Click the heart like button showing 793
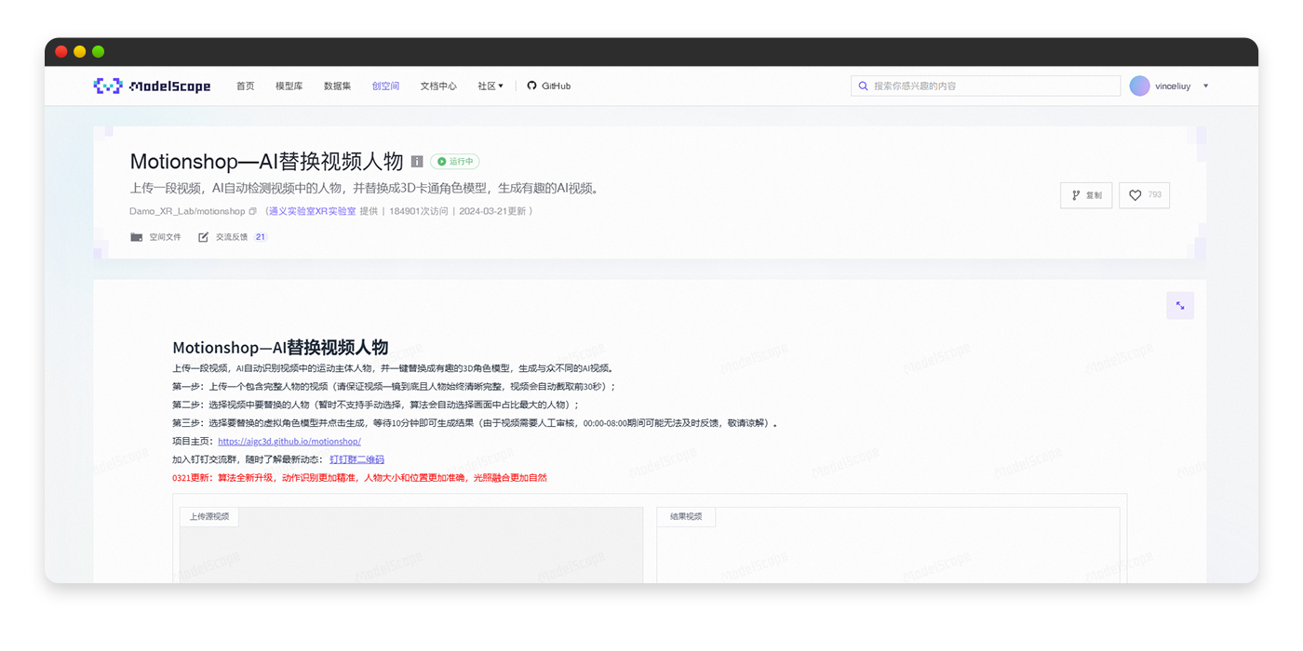 [x=1144, y=195]
